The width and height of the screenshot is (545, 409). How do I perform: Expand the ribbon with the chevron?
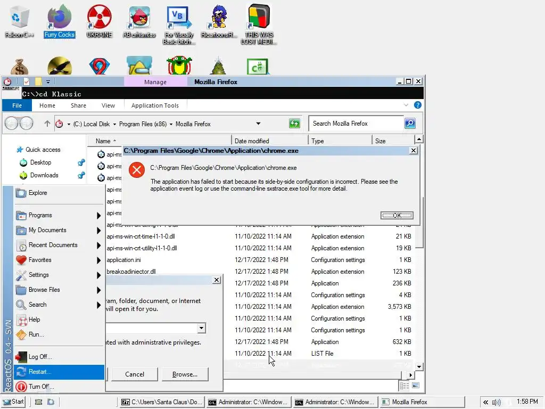(x=406, y=105)
